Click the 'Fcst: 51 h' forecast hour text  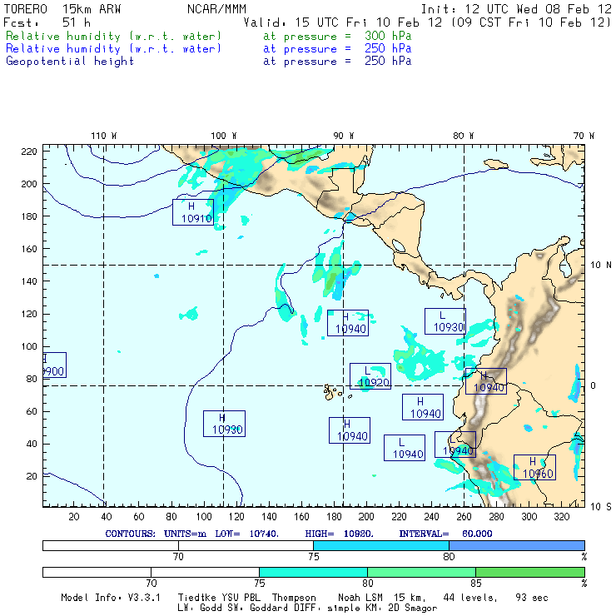click(47, 22)
